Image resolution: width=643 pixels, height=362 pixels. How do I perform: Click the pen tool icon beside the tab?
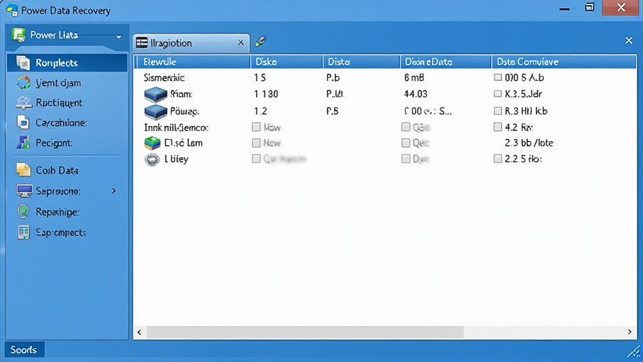tap(260, 41)
